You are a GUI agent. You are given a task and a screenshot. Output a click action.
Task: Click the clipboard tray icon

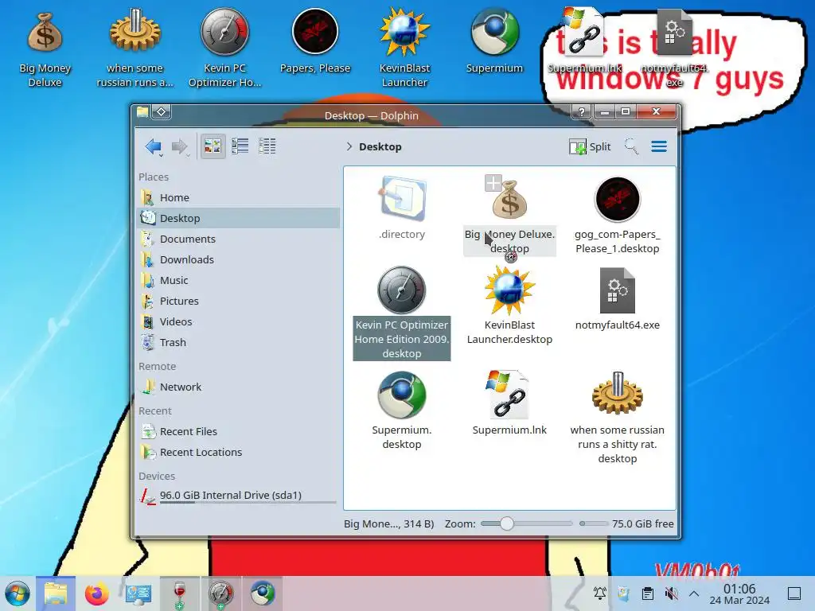tap(648, 593)
